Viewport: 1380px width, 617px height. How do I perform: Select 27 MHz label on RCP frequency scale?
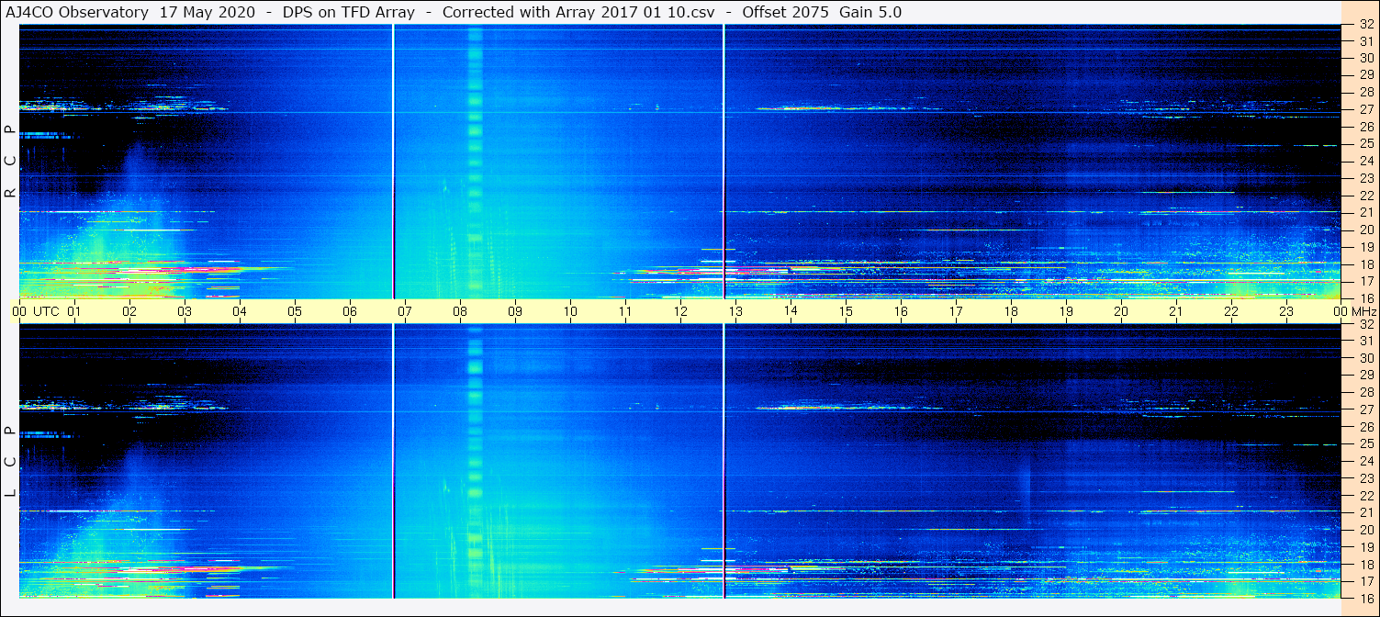(1365, 109)
